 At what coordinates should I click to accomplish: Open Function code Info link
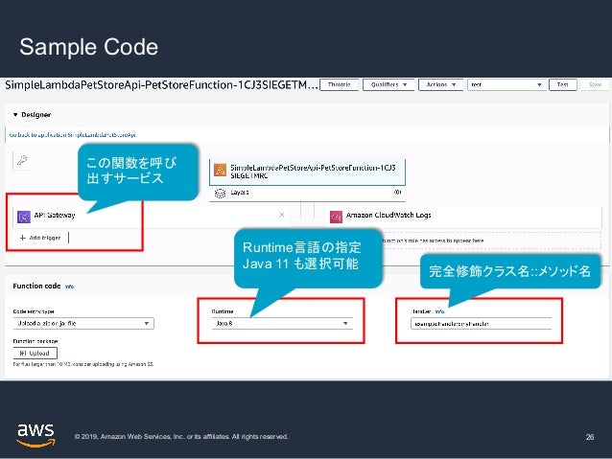tap(69, 287)
